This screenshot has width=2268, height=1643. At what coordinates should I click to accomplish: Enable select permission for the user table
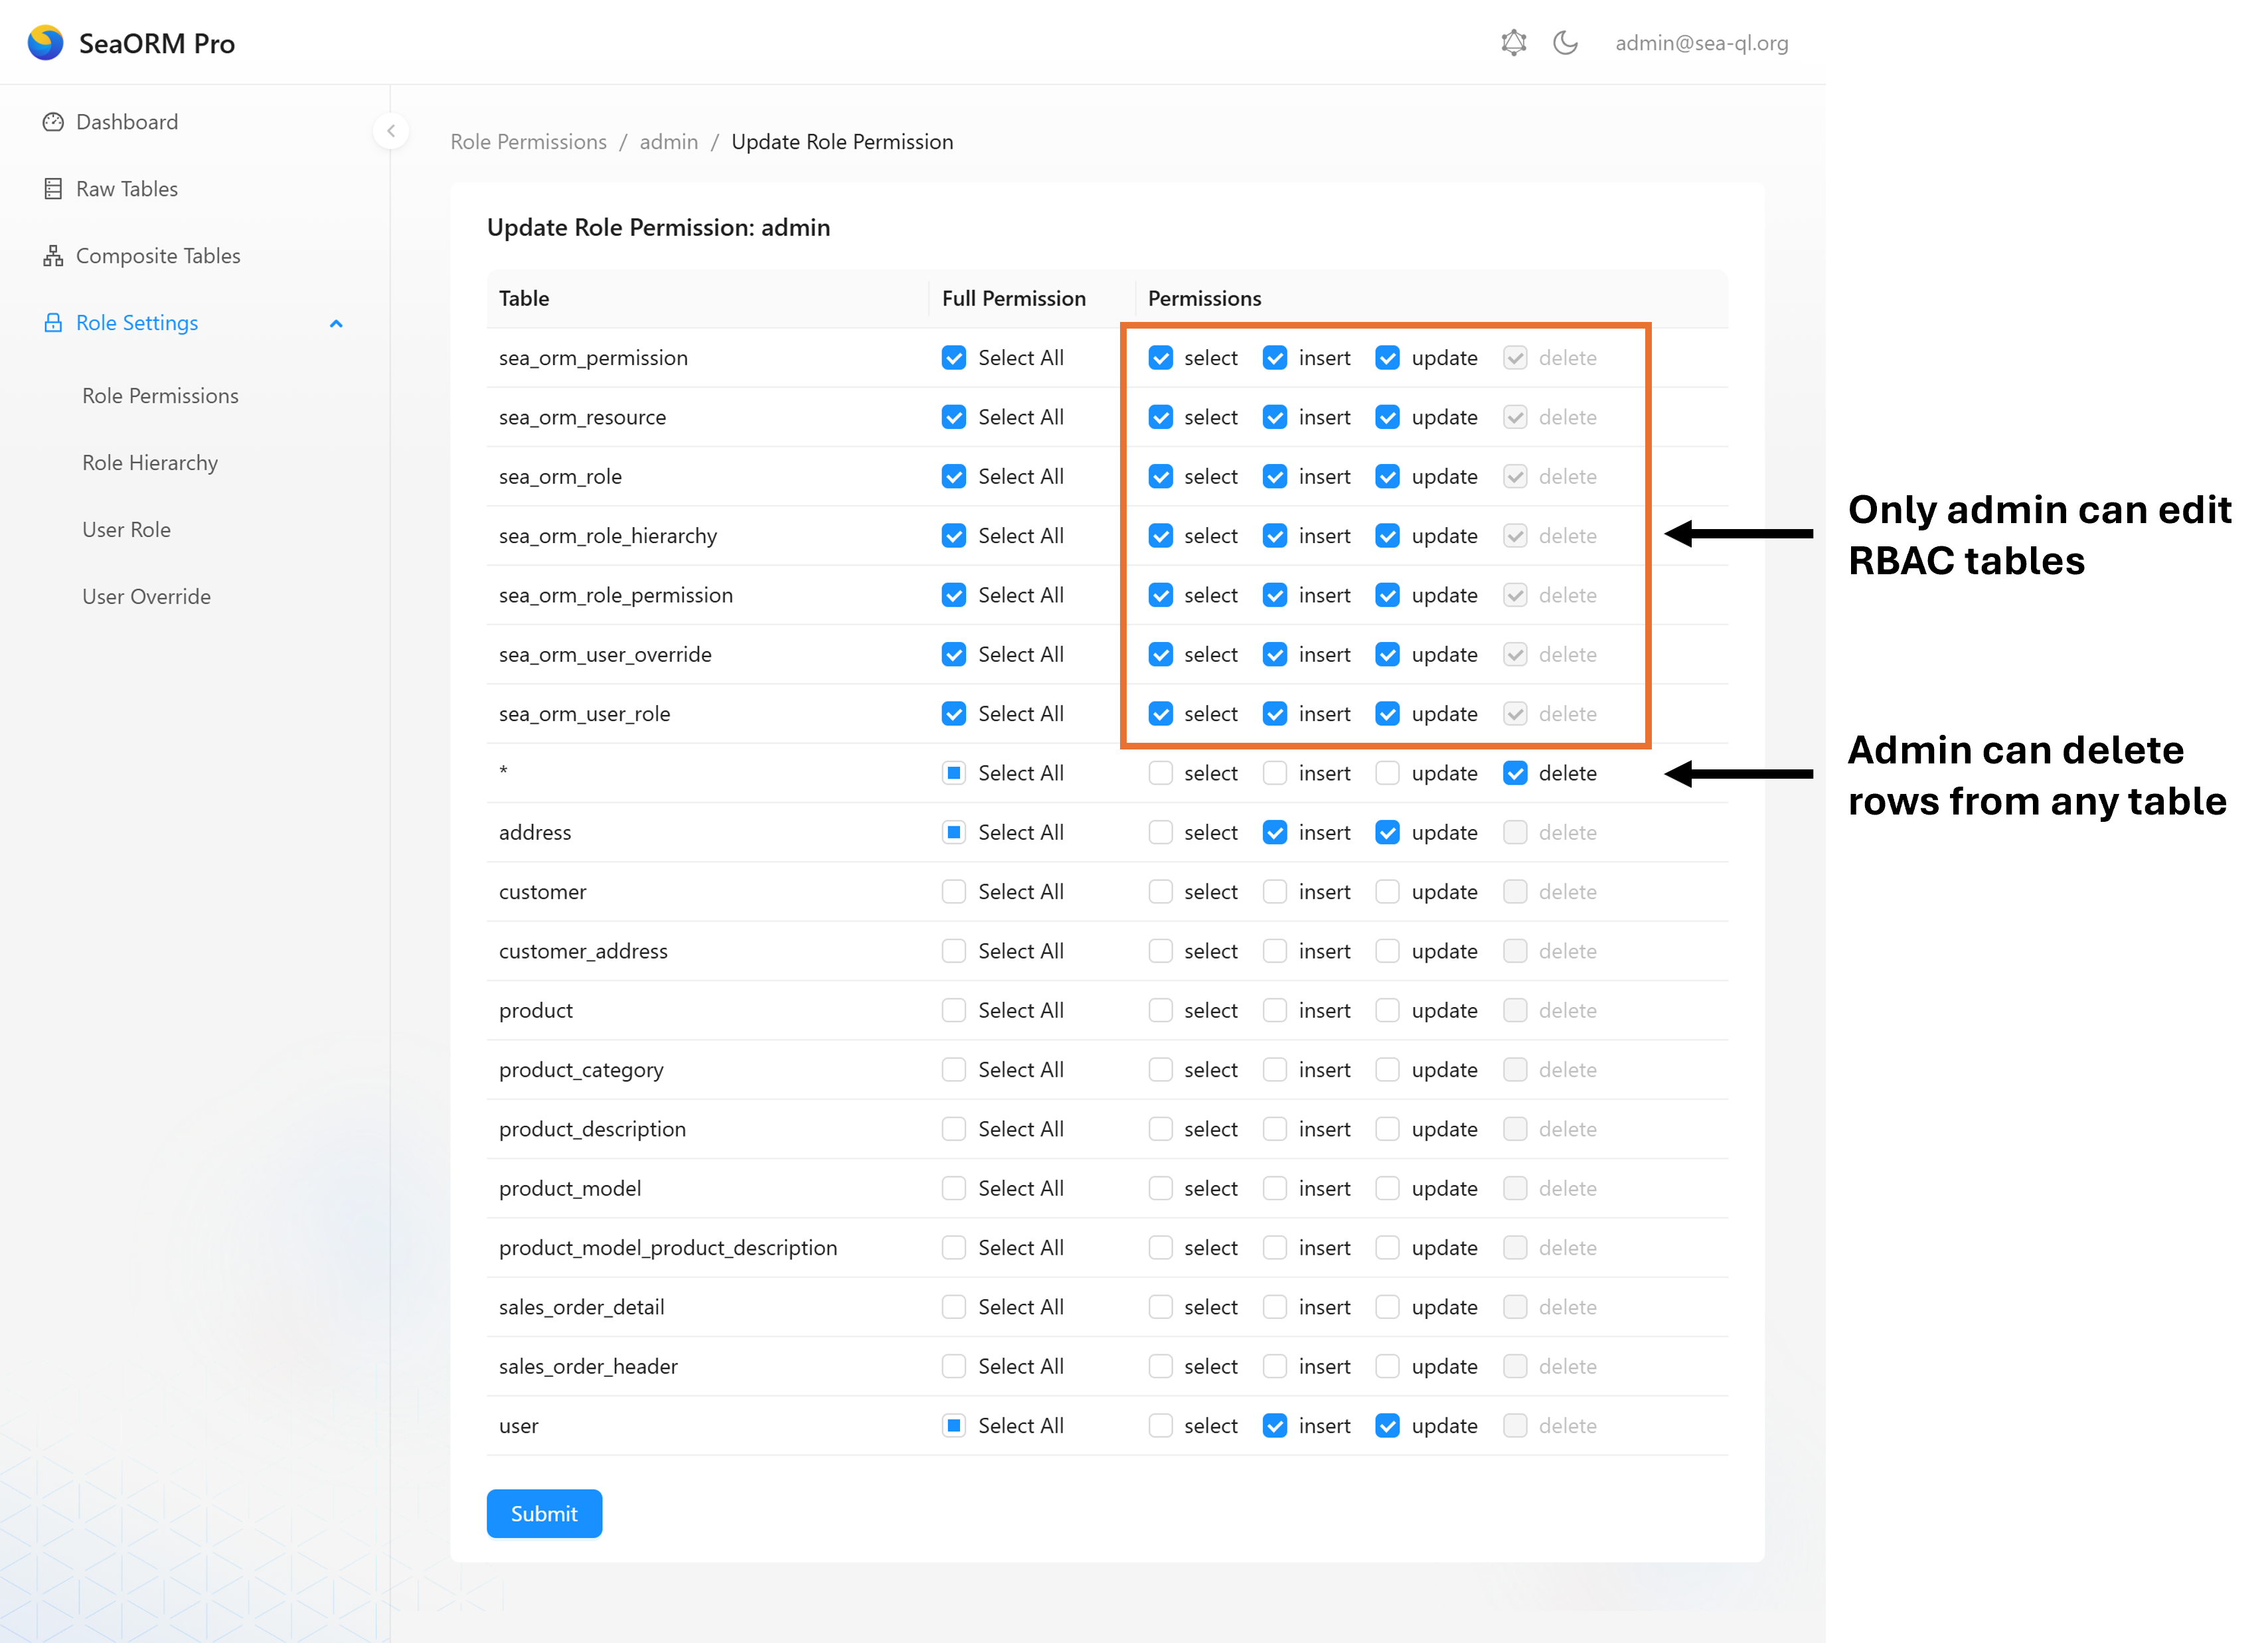[x=1160, y=1426]
